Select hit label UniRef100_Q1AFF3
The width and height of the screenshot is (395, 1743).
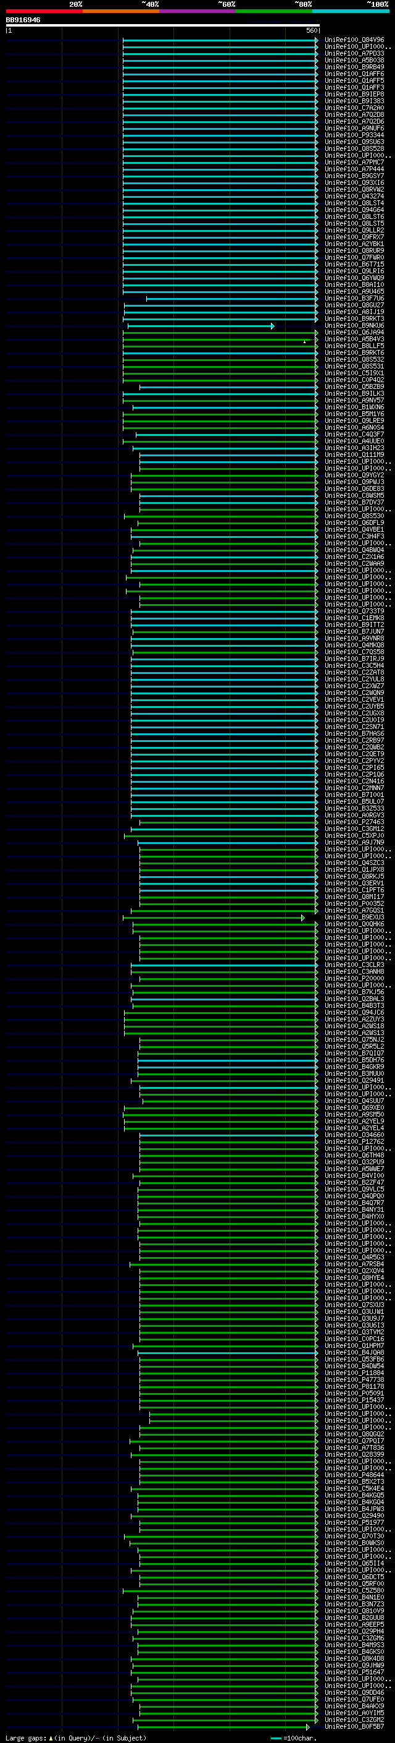pos(354,87)
